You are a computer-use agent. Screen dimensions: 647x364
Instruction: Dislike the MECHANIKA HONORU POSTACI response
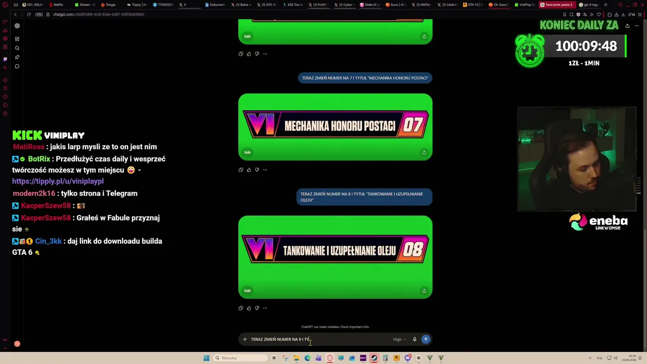257,170
